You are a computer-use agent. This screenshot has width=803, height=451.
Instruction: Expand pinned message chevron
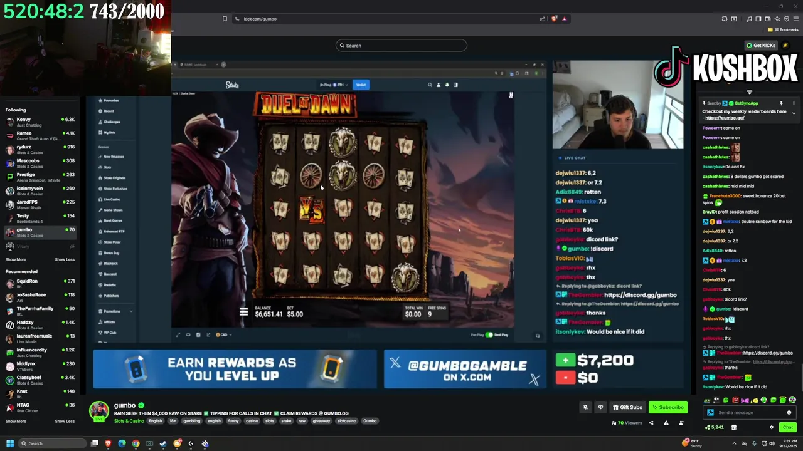pos(794,113)
